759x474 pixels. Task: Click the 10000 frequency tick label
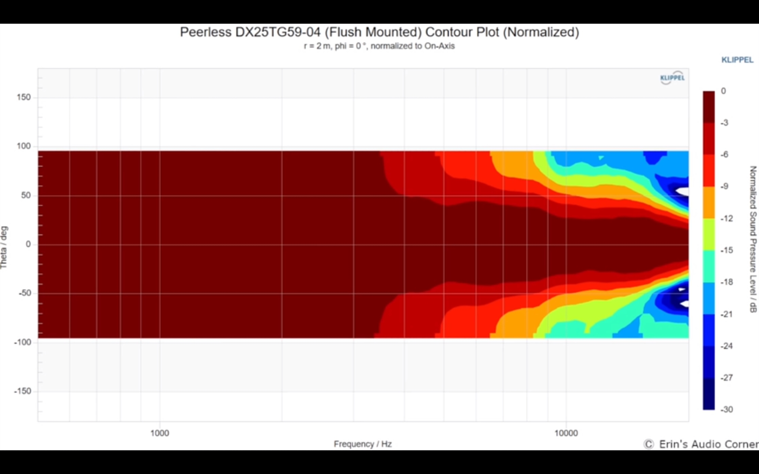point(566,433)
